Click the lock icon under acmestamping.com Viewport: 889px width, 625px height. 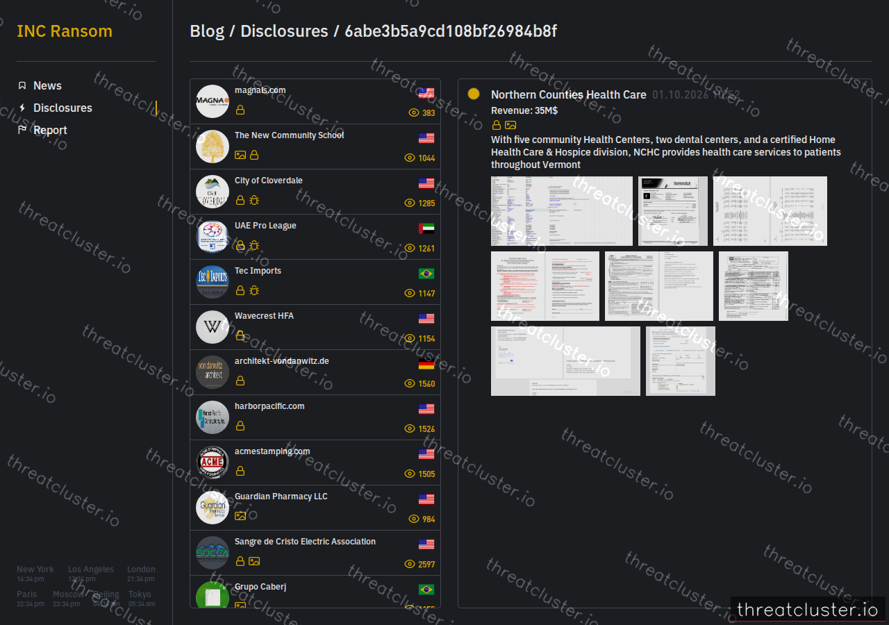[x=240, y=471]
